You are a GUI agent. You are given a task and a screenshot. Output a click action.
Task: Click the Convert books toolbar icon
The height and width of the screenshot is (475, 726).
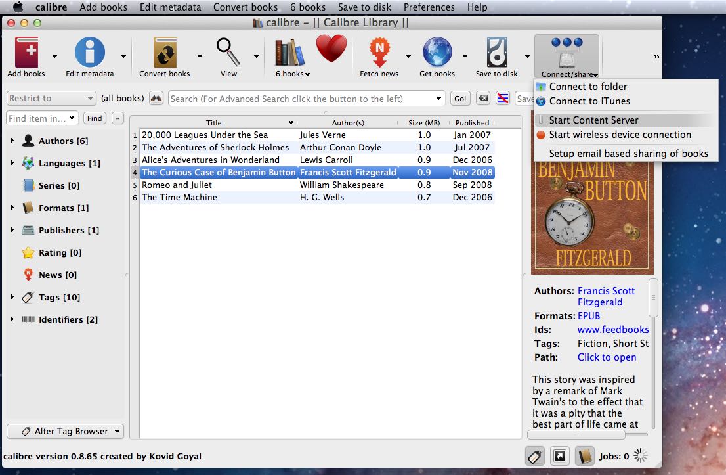(x=165, y=53)
